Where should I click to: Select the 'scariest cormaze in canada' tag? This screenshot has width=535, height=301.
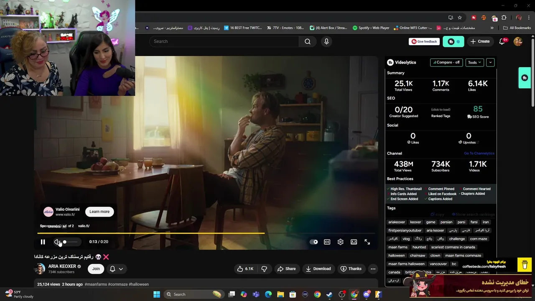[453, 247]
